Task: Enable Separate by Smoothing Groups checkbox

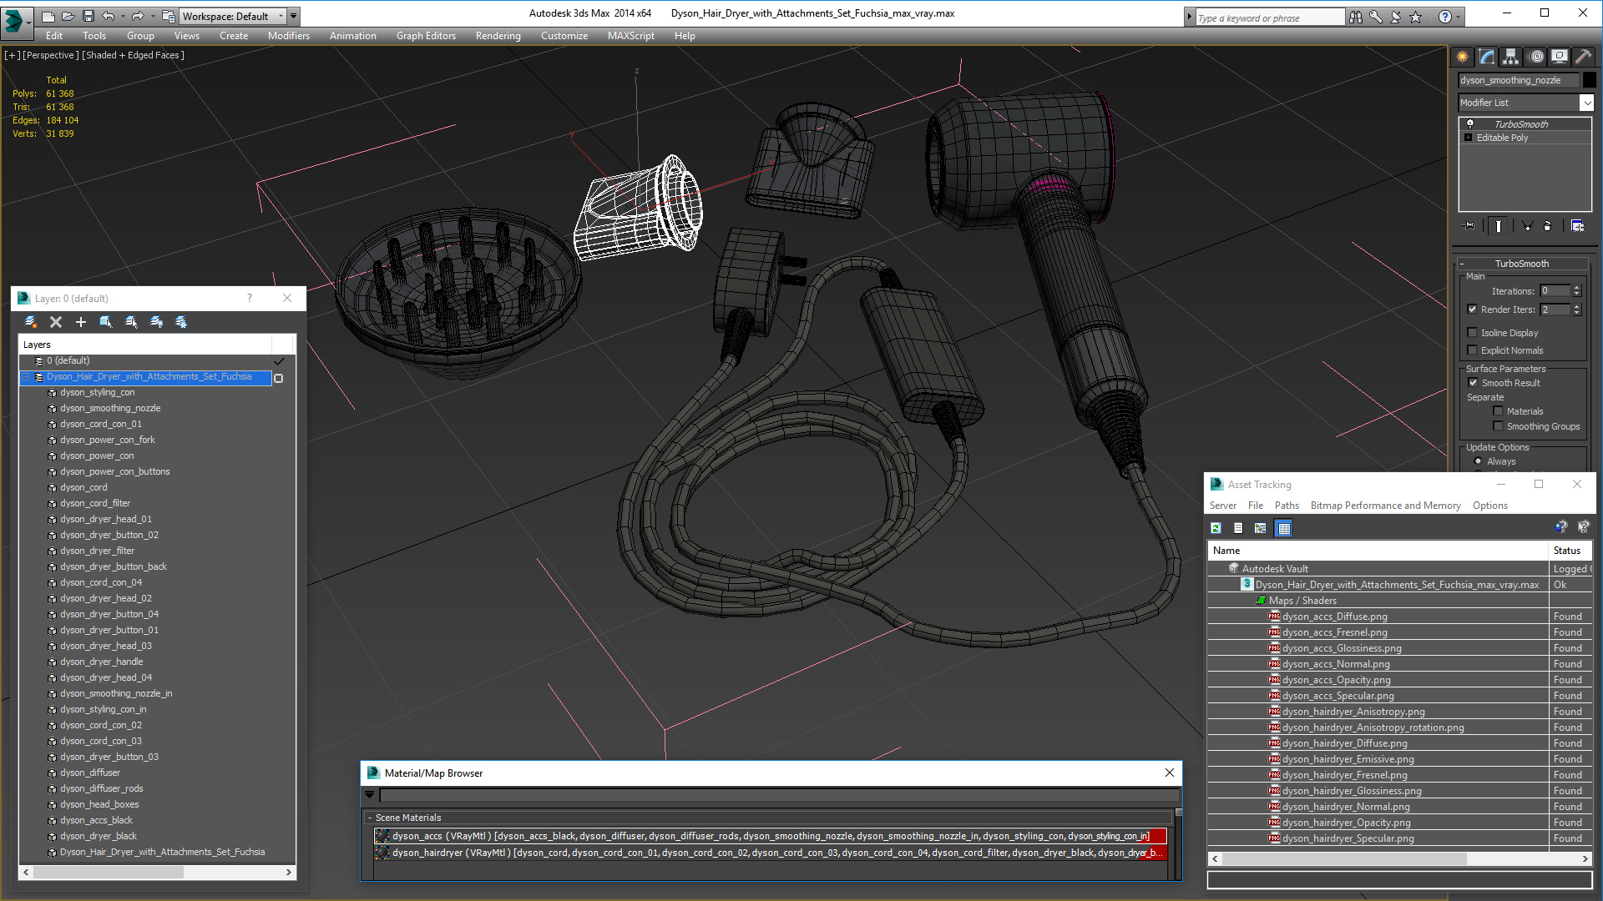Action: point(1499,426)
